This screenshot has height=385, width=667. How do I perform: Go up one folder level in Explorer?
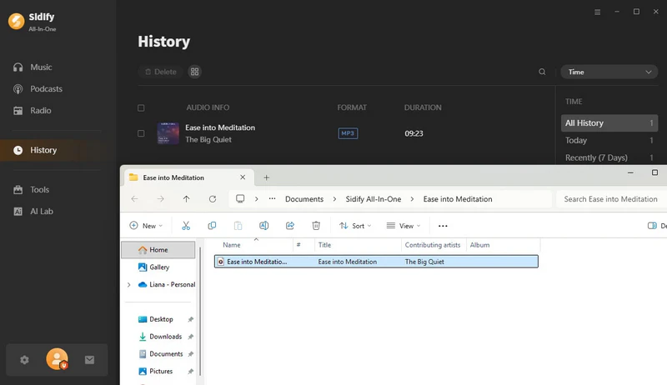point(186,199)
